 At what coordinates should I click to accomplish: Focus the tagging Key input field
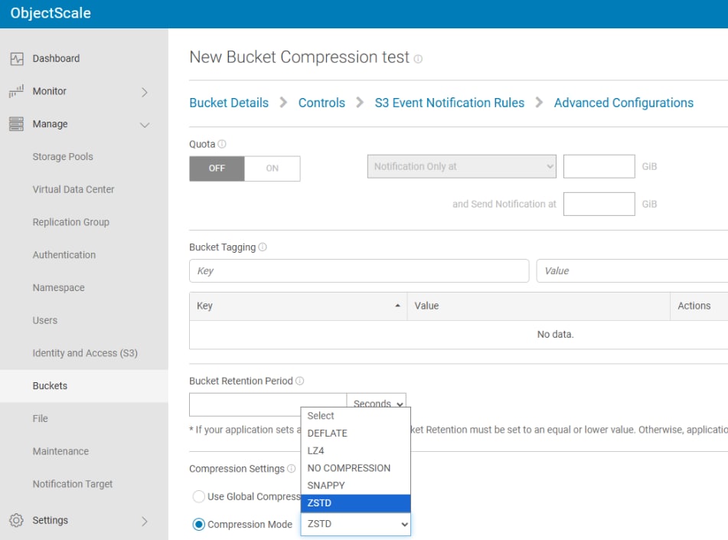coord(359,270)
